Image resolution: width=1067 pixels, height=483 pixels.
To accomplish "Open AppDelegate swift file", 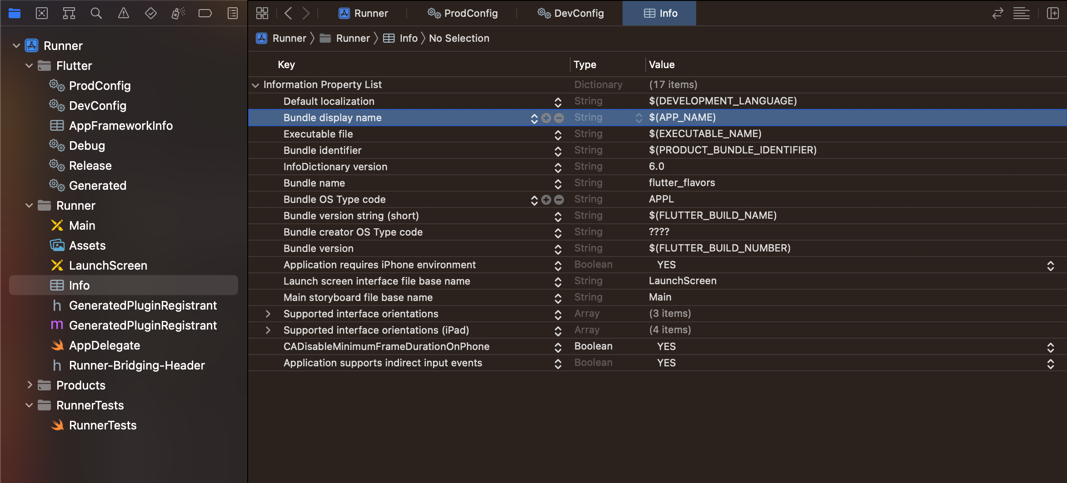I will 95,345.
